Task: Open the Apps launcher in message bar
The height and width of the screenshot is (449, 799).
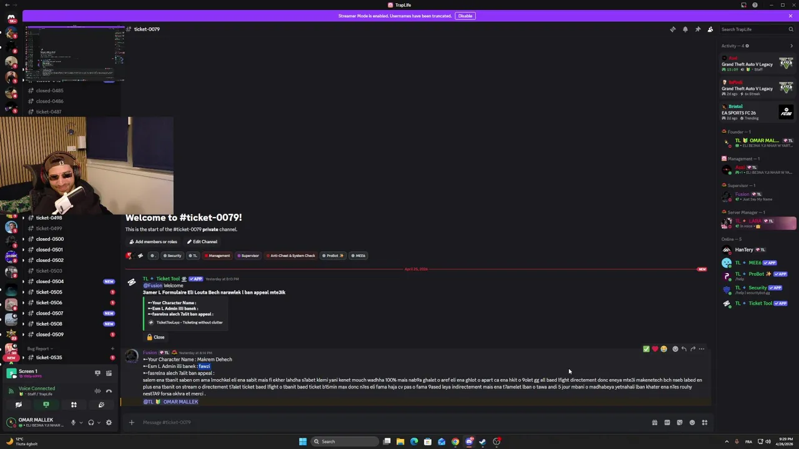Action: [x=704, y=423]
